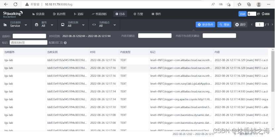The width and height of the screenshot is (275, 137).
Task: Open the 告警 alarm tab
Action: pos(138,14)
